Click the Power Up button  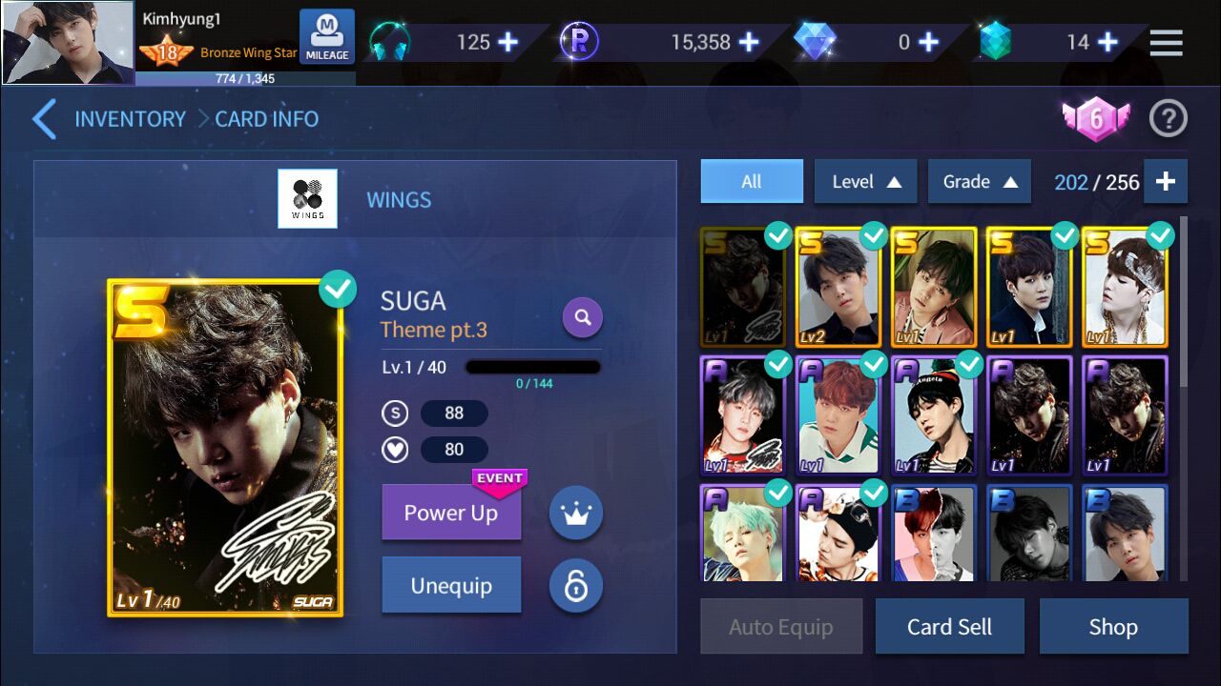[x=451, y=512]
